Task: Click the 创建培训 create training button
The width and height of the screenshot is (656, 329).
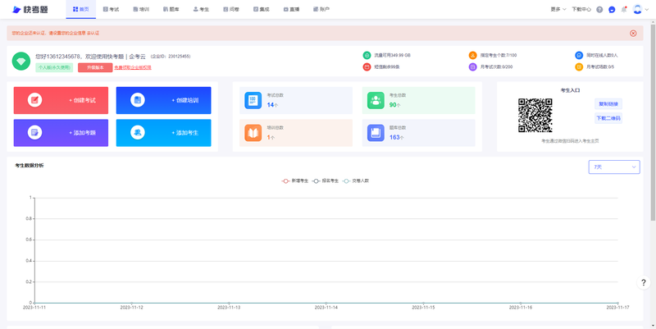Action: [163, 100]
